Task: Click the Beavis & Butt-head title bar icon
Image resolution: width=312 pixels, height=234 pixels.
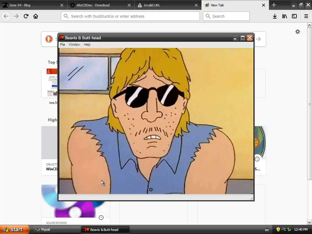Action: (62, 37)
